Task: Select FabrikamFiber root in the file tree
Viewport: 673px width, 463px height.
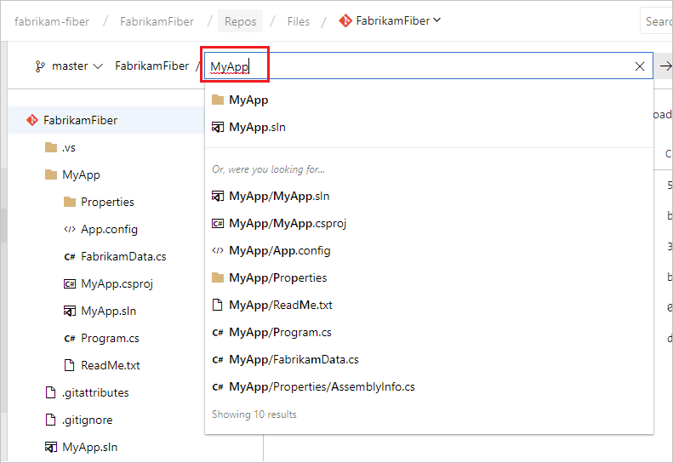Action: [106, 120]
